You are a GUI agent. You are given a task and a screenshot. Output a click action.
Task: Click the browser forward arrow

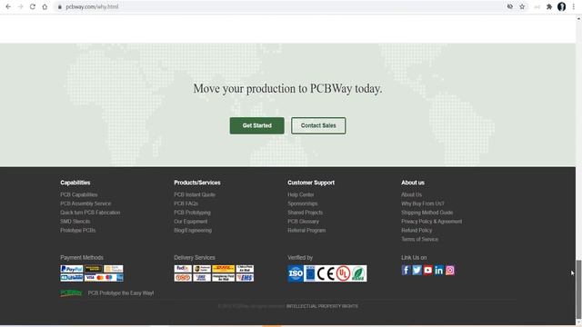coord(20,6)
